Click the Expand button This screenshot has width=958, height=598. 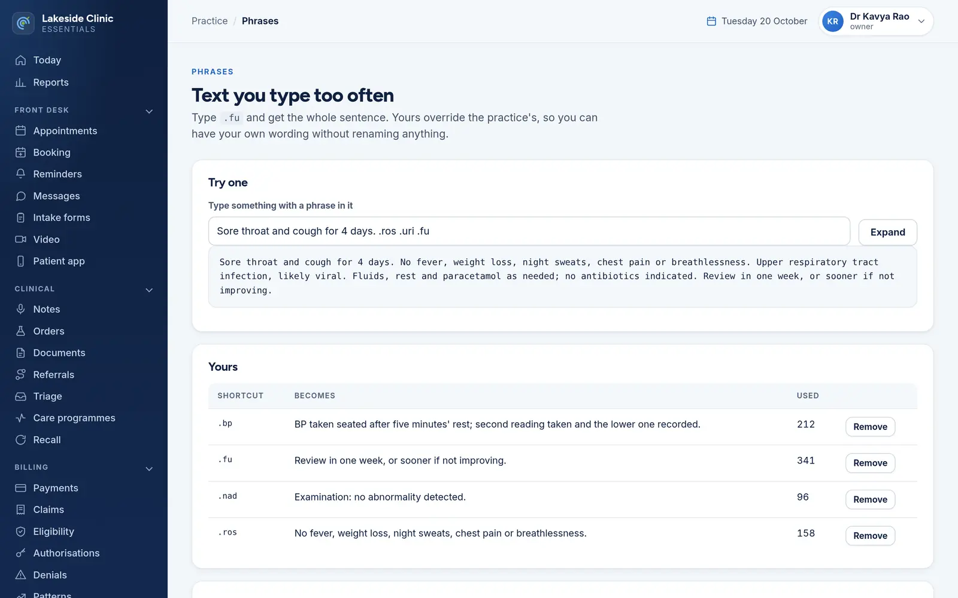pos(887,232)
